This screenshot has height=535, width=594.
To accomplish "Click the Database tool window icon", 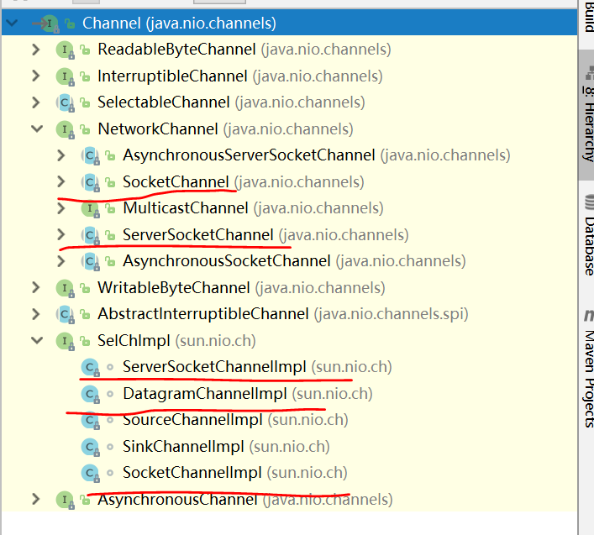I will (x=589, y=202).
